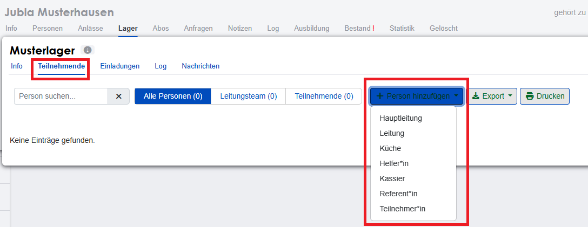Switch to underlined Teilnehmende tab
Viewport: 588px width, 227px height.
pos(61,66)
